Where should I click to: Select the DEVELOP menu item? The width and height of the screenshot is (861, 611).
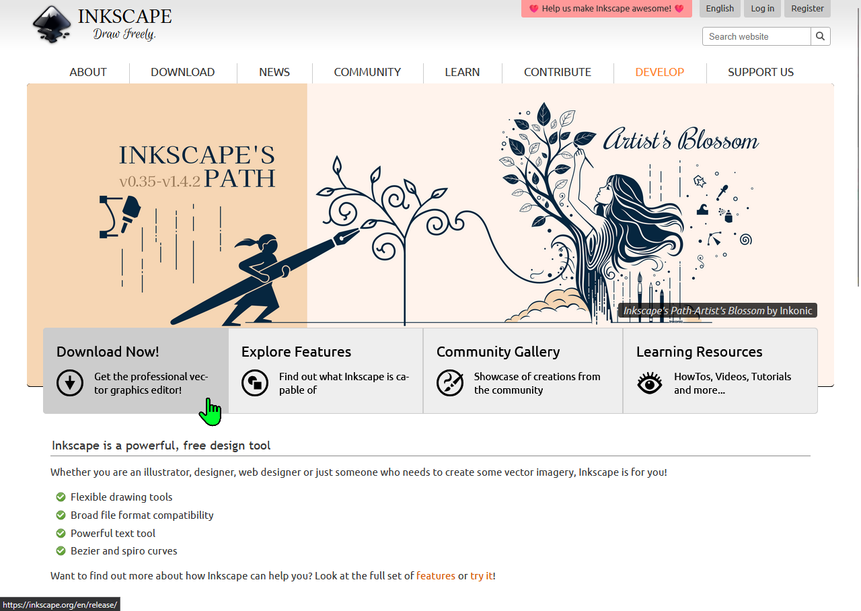[x=660, y=72]
